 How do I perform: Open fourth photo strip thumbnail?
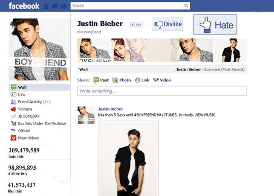point(196,50)
